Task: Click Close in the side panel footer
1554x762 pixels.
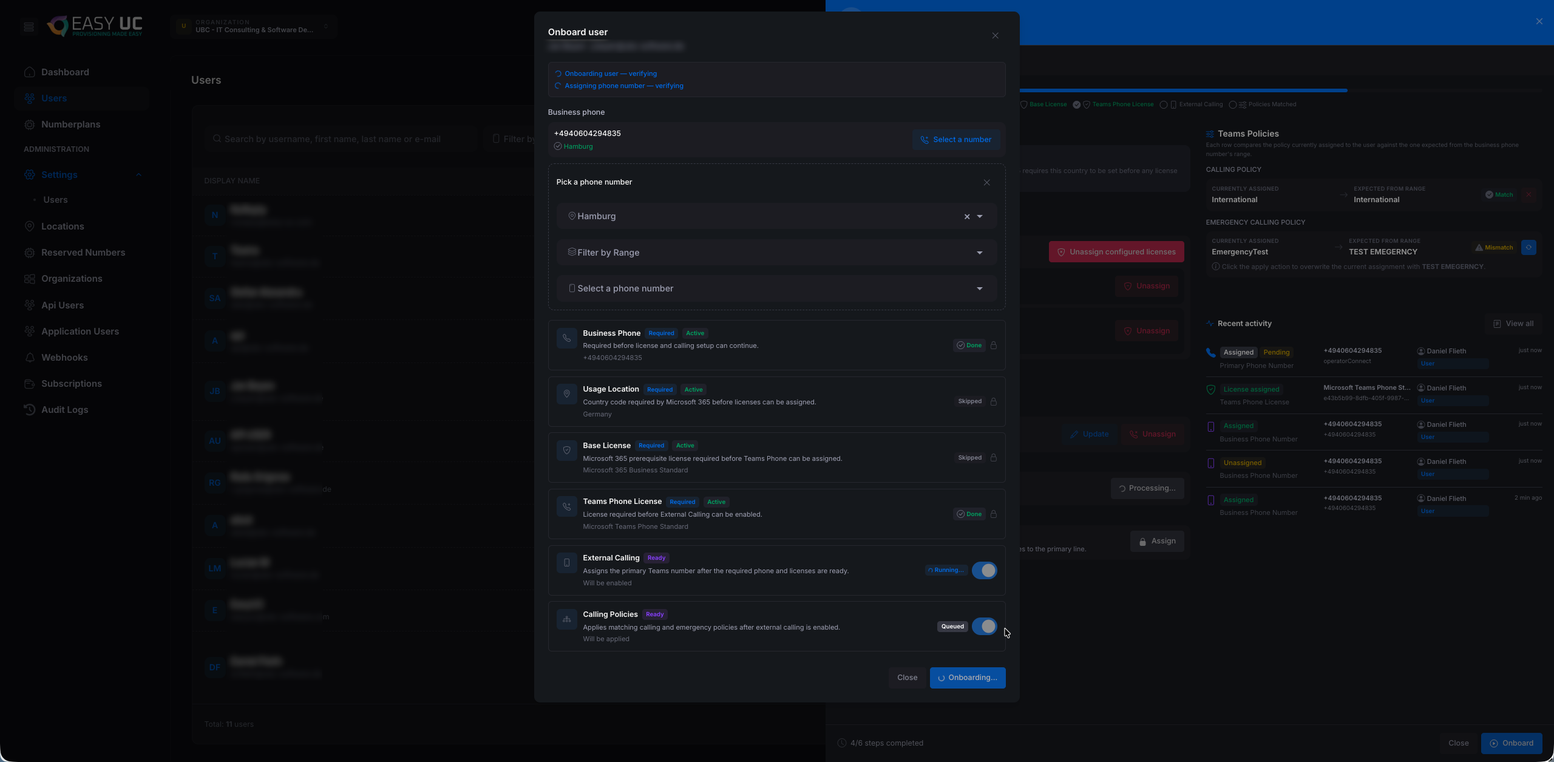Action: click(x=1459, y=743)
